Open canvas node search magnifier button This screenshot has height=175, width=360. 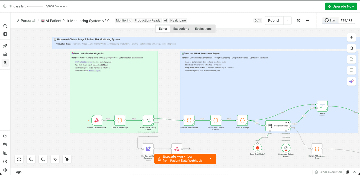click(351, 48)
